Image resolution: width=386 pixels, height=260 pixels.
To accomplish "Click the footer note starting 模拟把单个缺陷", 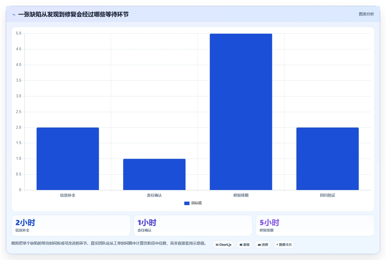I will click(x=108, y=243).
